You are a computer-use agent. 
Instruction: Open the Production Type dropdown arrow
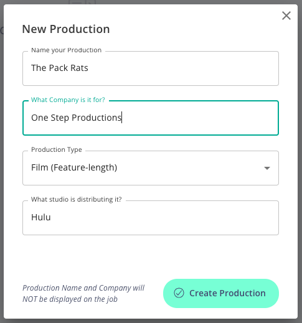click(267, 168)
